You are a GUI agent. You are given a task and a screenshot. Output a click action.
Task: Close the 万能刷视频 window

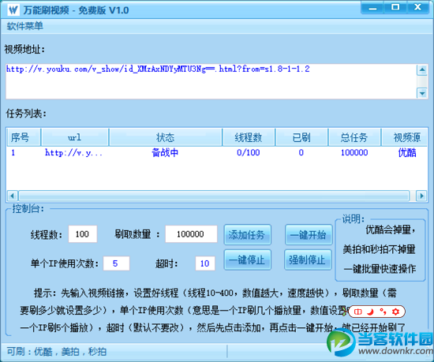[x=418, y=7]
